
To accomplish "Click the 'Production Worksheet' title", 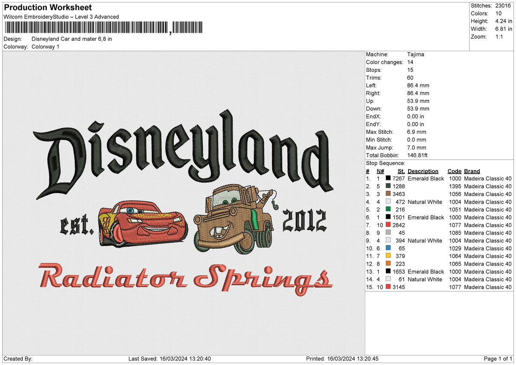I will (48, 8).
